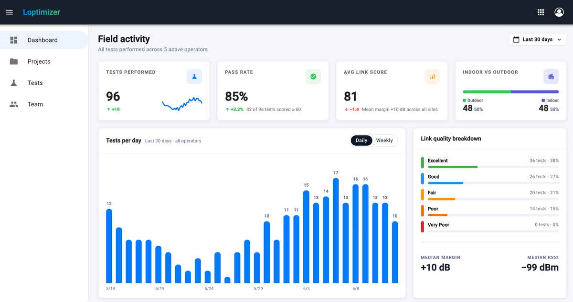Screen dimensions: 573x302
Task: Click the first bar labeled 12
Action: tap(109, 246)
